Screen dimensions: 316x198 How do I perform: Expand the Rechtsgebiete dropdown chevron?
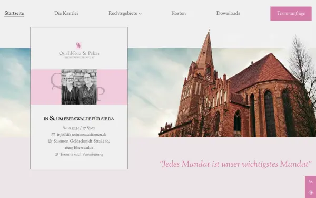[x=140, y=14]
